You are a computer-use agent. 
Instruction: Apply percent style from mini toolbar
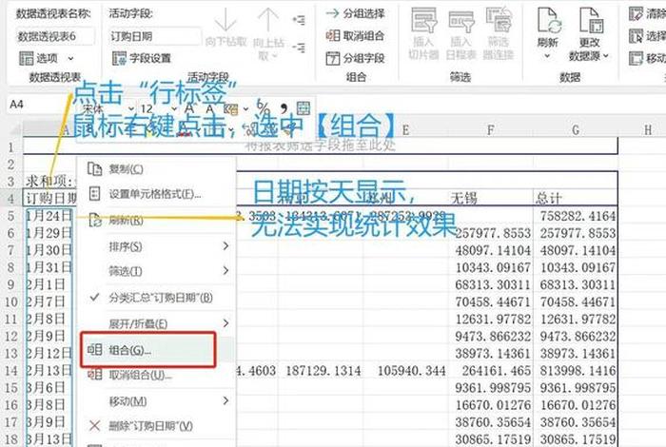263,107
